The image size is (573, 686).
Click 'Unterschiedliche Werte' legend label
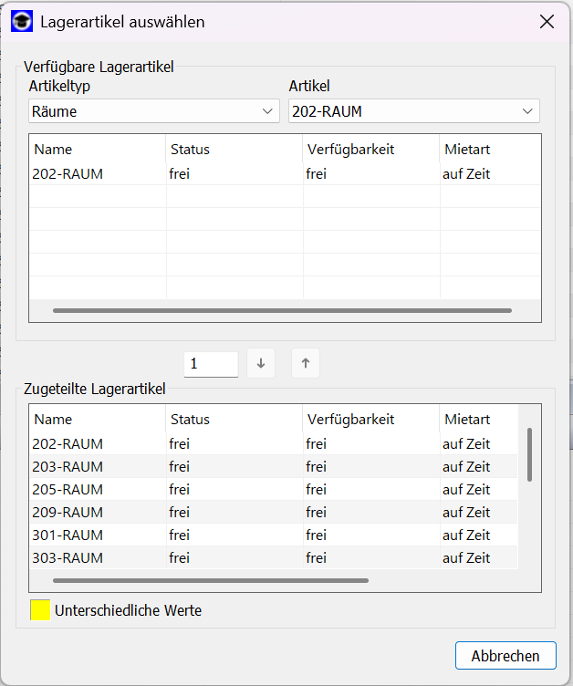click(129, 610)
